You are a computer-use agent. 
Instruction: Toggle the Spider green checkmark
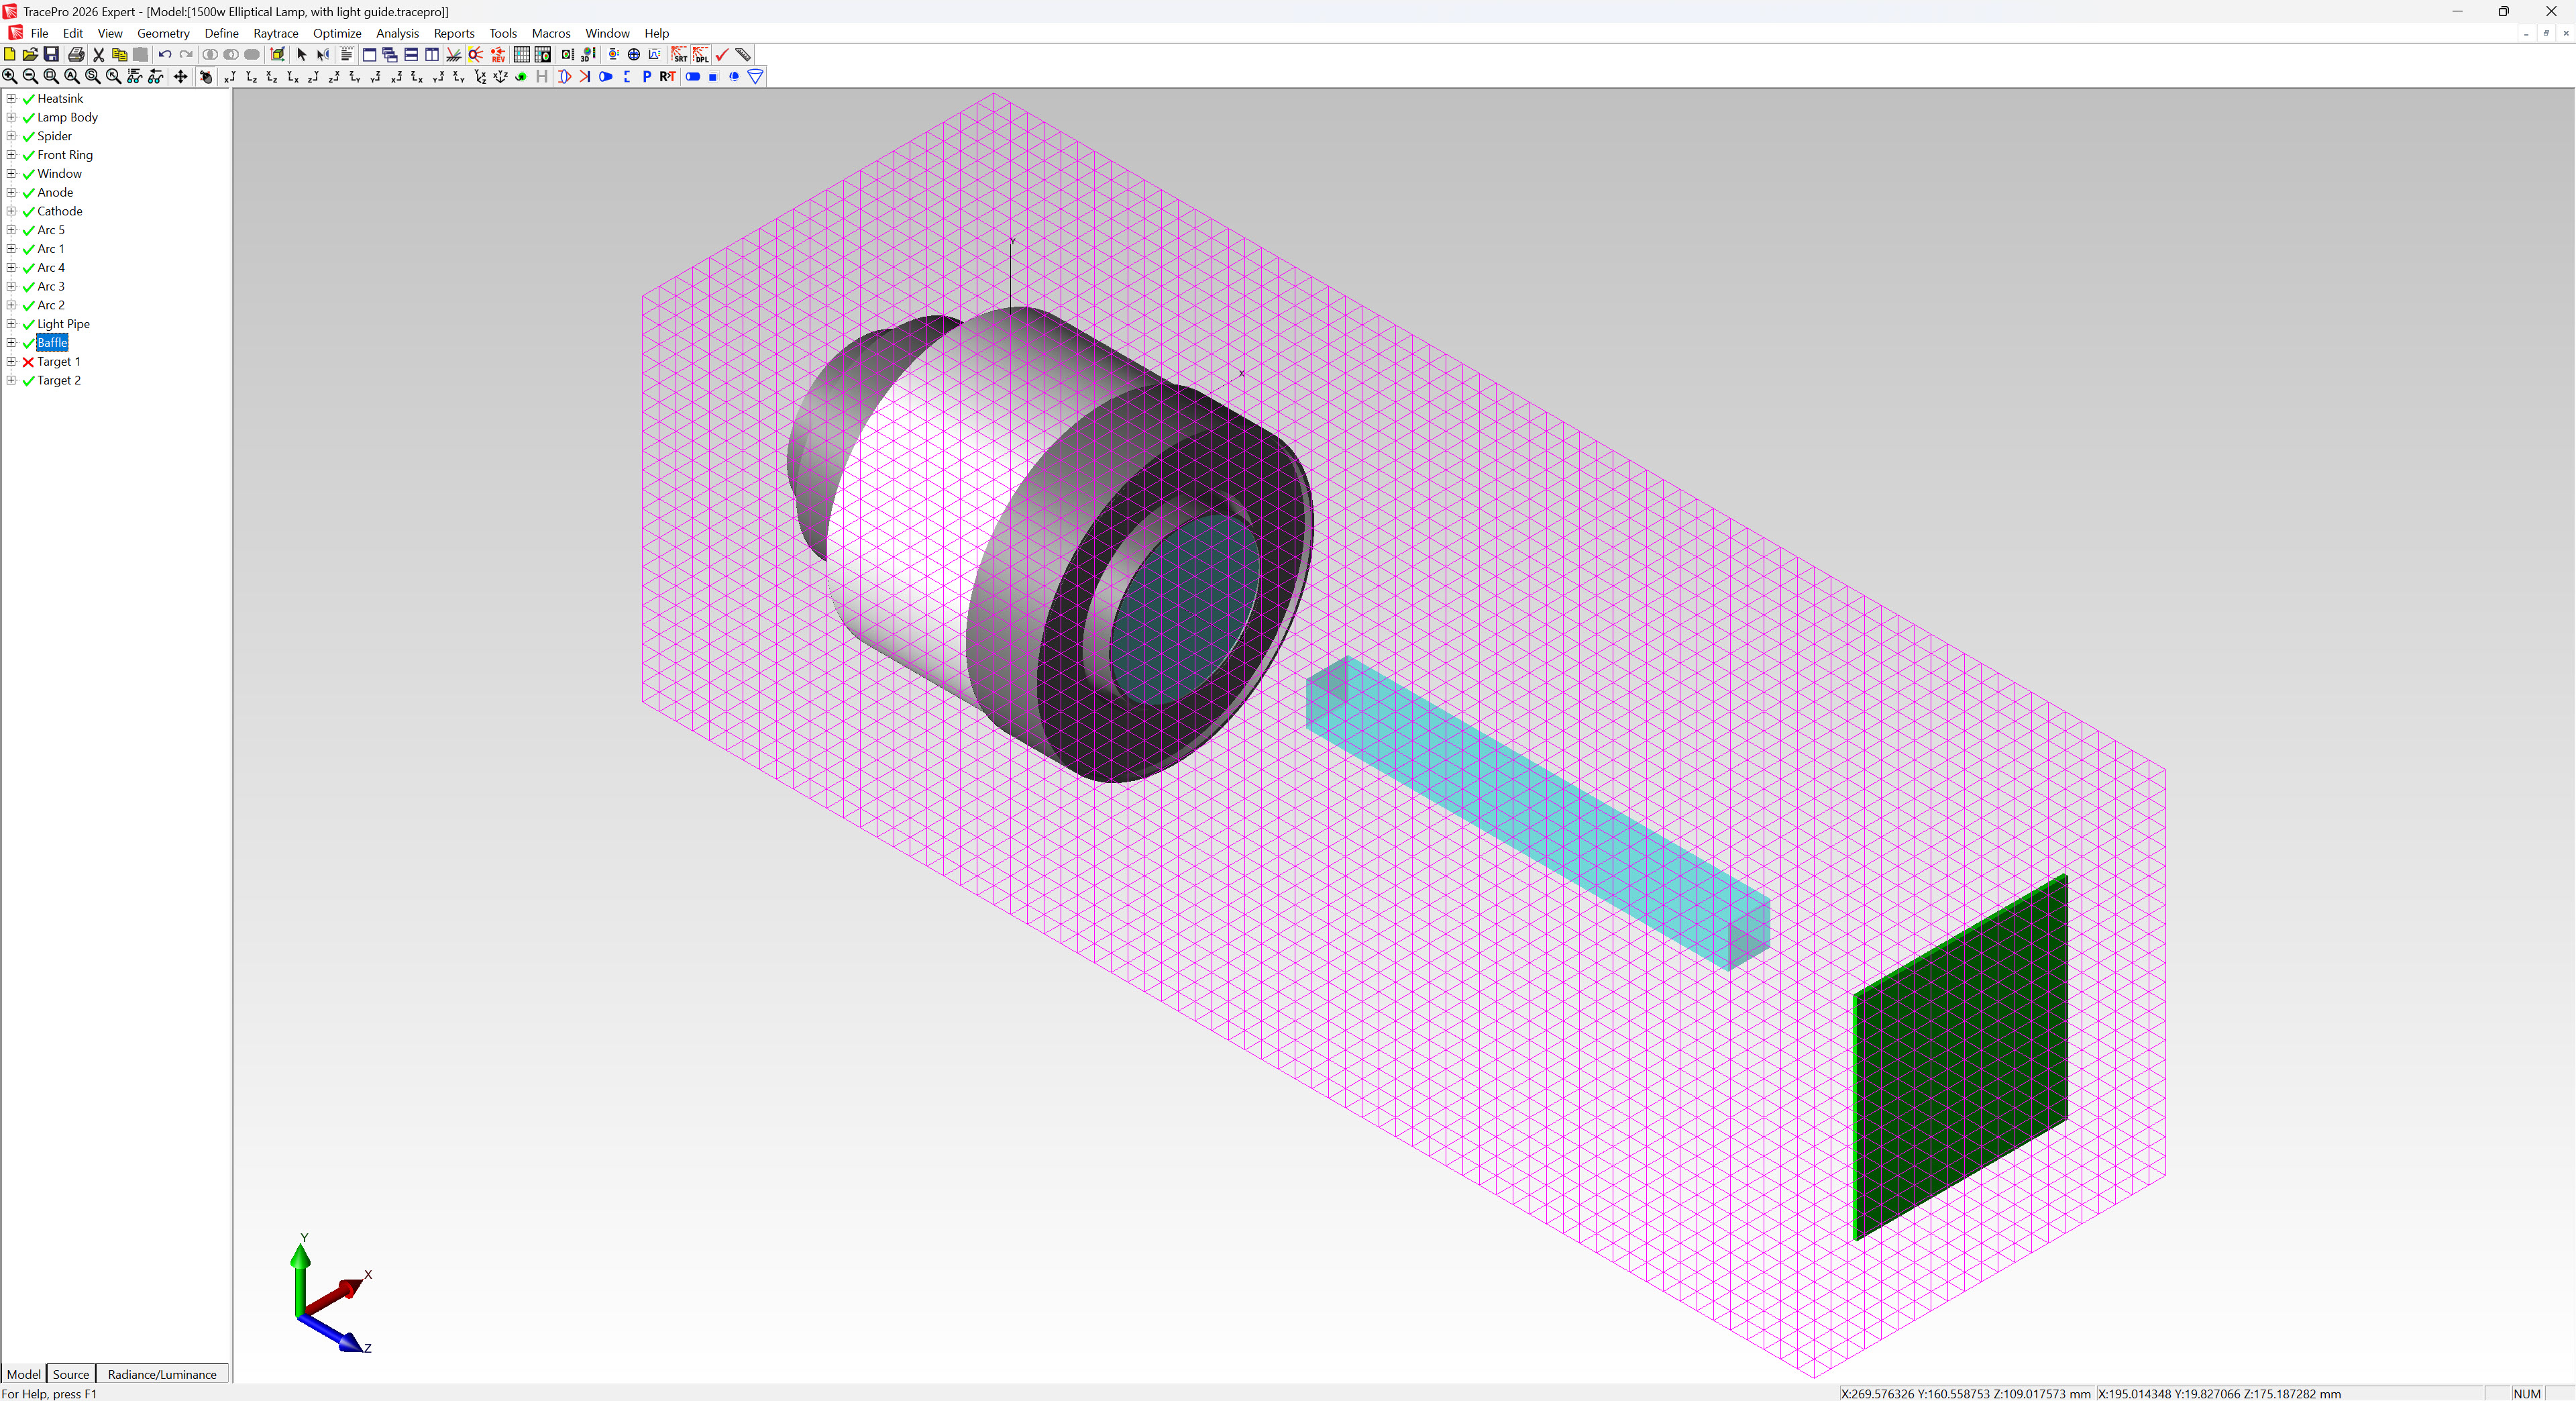click(x=28, y=136)
